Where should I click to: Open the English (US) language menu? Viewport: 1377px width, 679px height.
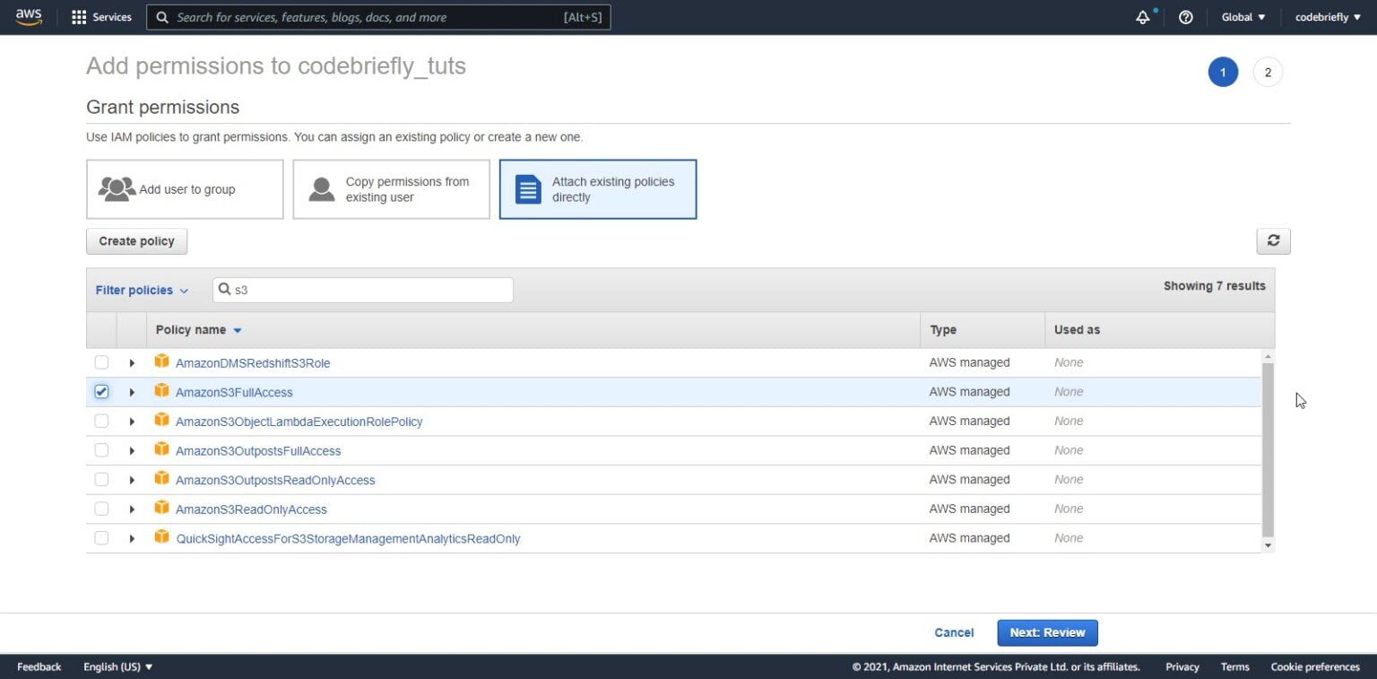point(117,666)
